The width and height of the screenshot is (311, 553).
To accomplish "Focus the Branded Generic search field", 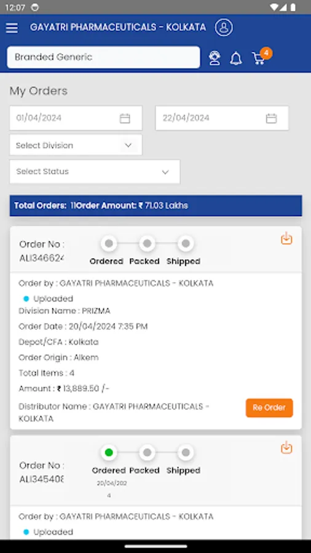I will pyautogui.click(x=103, y=57).
